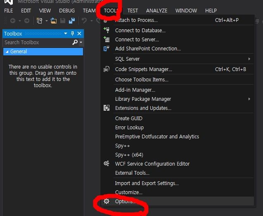Close the Toolbox panel
Viewport: 263px width, 216px height.
pyautogui.click(x=79, y=33)
